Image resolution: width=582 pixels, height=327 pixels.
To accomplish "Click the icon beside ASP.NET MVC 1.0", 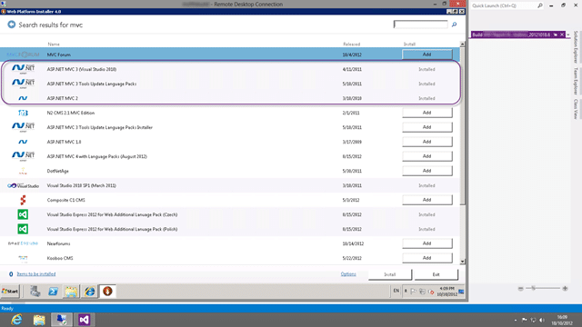I will tap(23, 142).
